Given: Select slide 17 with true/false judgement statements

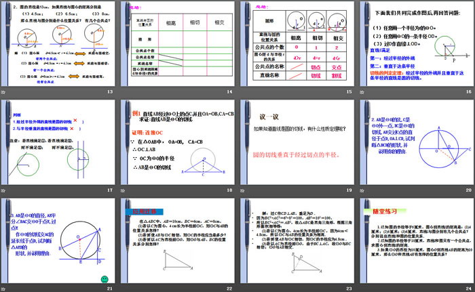Looking at the screenshot, I should coord(58,142).
